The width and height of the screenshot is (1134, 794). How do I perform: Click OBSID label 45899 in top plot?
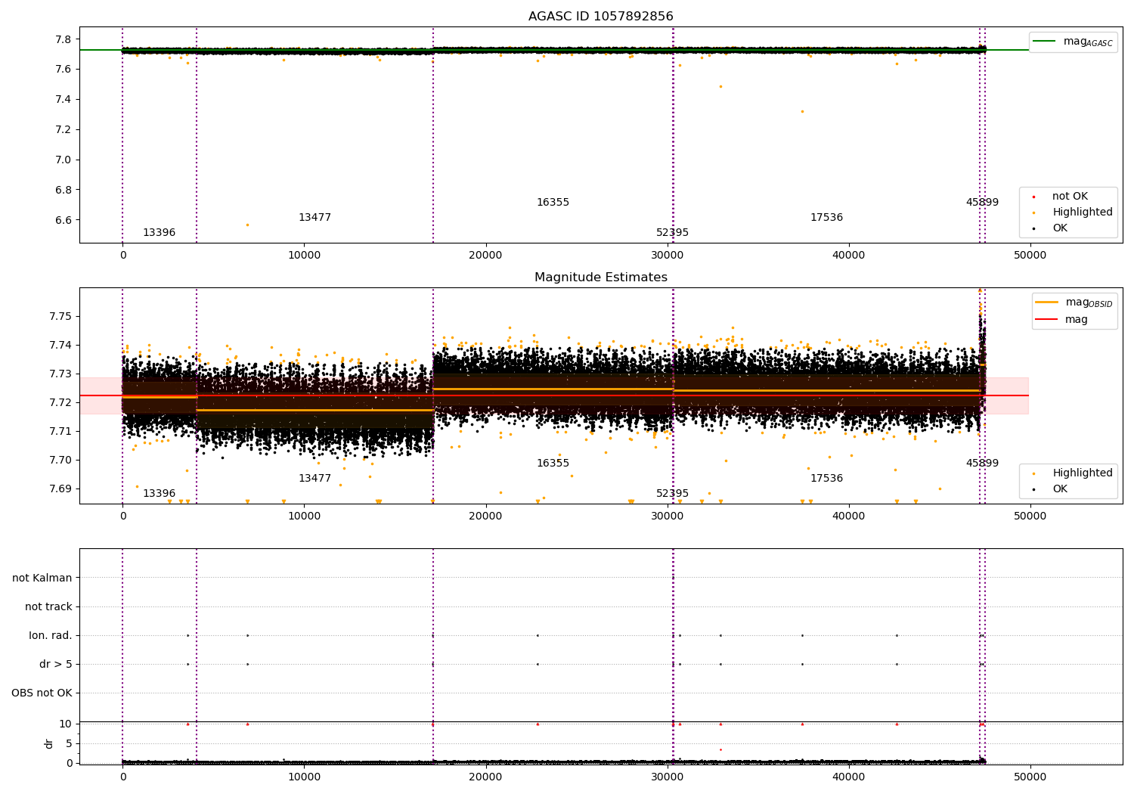coord(982,203)
